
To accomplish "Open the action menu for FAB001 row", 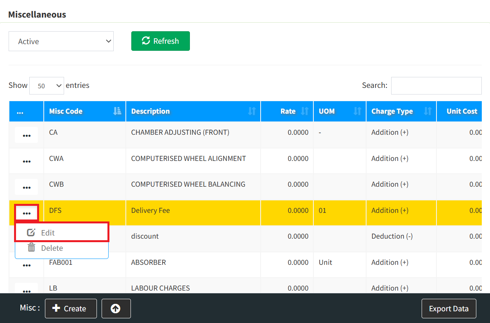I will (27, 265).
